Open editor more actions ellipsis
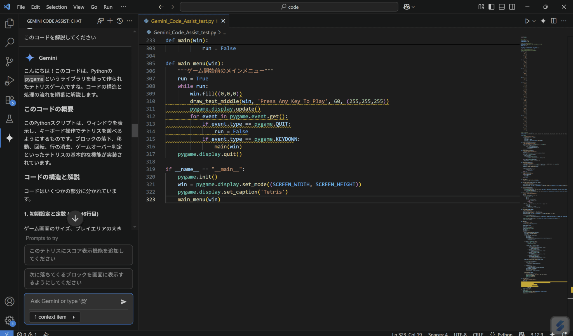This screenshot has width=573, height=336. pyautogui.click(x=564, y=21)
